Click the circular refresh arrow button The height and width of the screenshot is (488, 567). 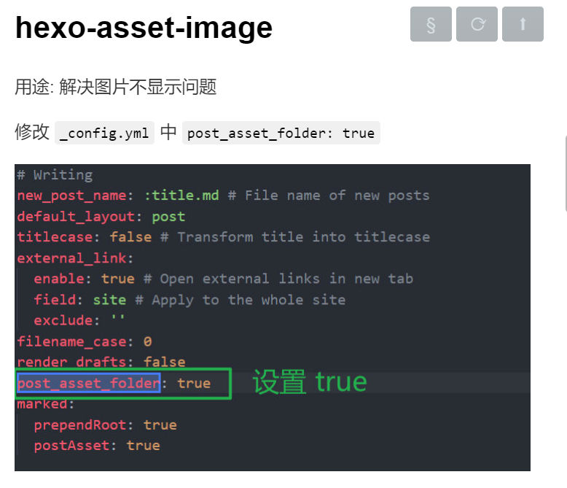[x=477, y=24]
